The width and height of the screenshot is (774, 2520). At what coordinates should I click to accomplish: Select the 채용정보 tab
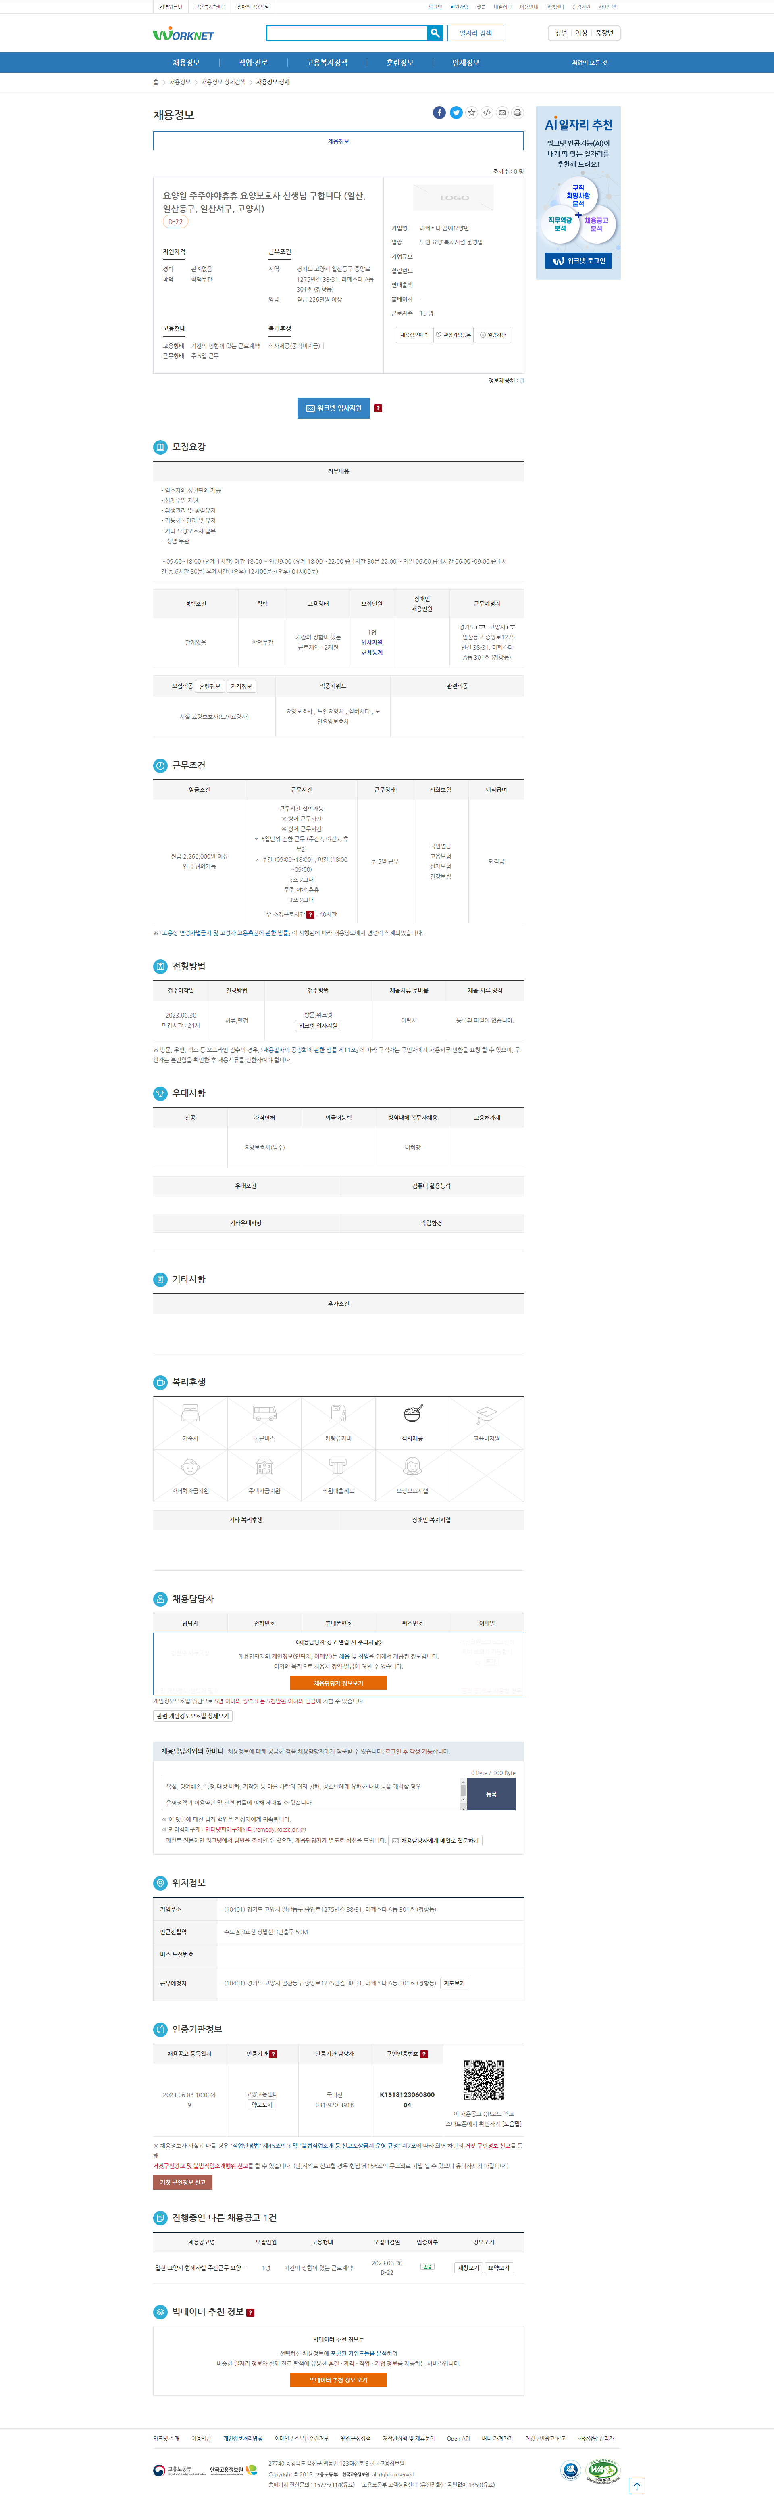(338, 141)
